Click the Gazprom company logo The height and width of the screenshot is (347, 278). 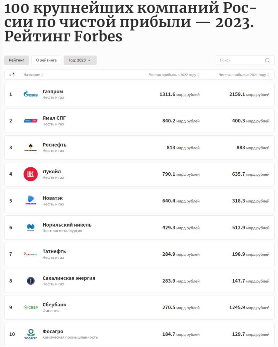point(30,94)
